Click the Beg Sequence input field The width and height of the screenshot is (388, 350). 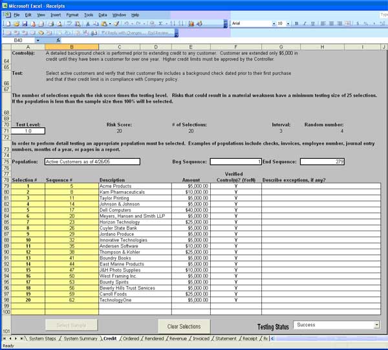click(235, 161)
